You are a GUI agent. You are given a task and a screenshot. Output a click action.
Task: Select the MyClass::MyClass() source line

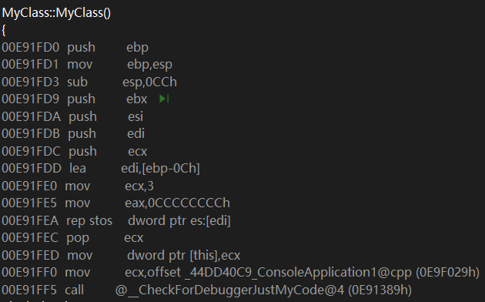[x=56, y=13]
